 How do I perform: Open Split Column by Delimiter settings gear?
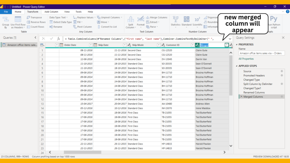pos(282,84)
